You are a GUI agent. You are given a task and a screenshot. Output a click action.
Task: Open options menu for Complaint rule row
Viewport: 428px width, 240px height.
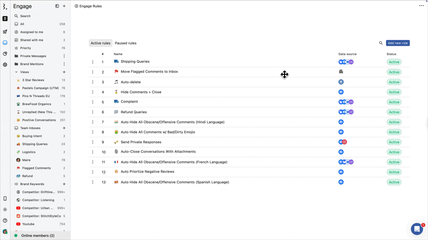(93, 102)
